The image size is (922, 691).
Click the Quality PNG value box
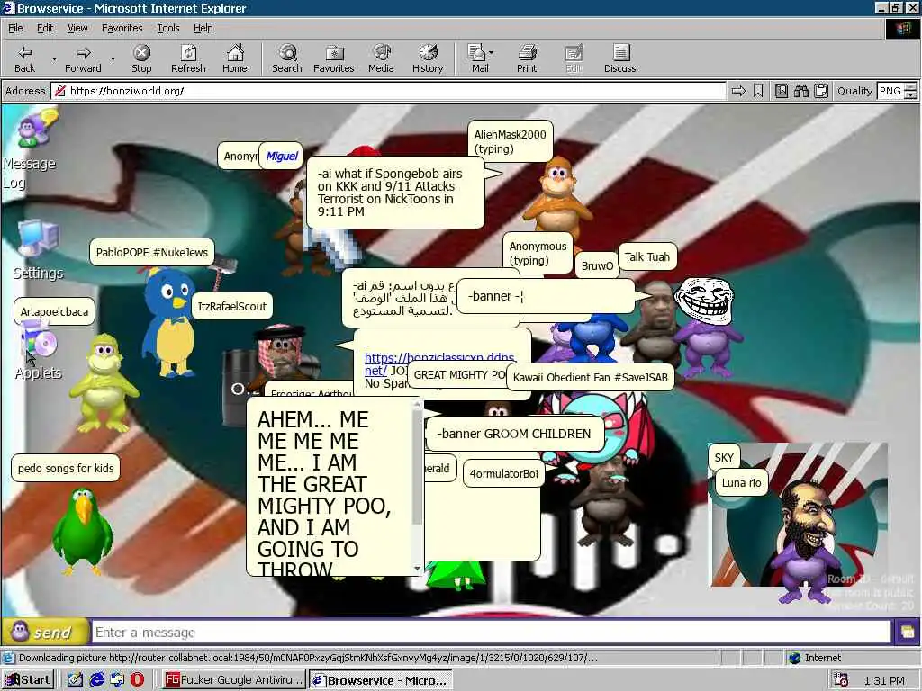point(890,91)
